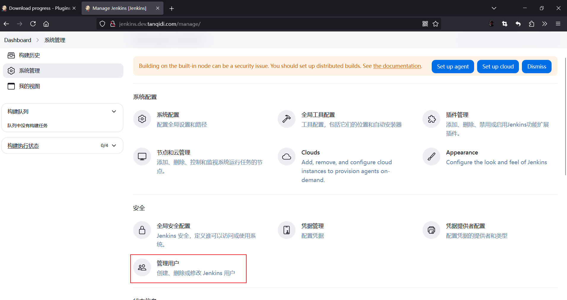Click the Firefox account avatar icon

click(x=492, y=24)
